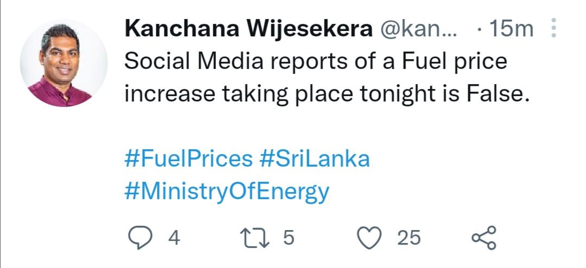The height and width of the screenshot is (268, 586).
Task: View Kanchana Wijesekera's profile picture
Action: (x=63, y=63)
